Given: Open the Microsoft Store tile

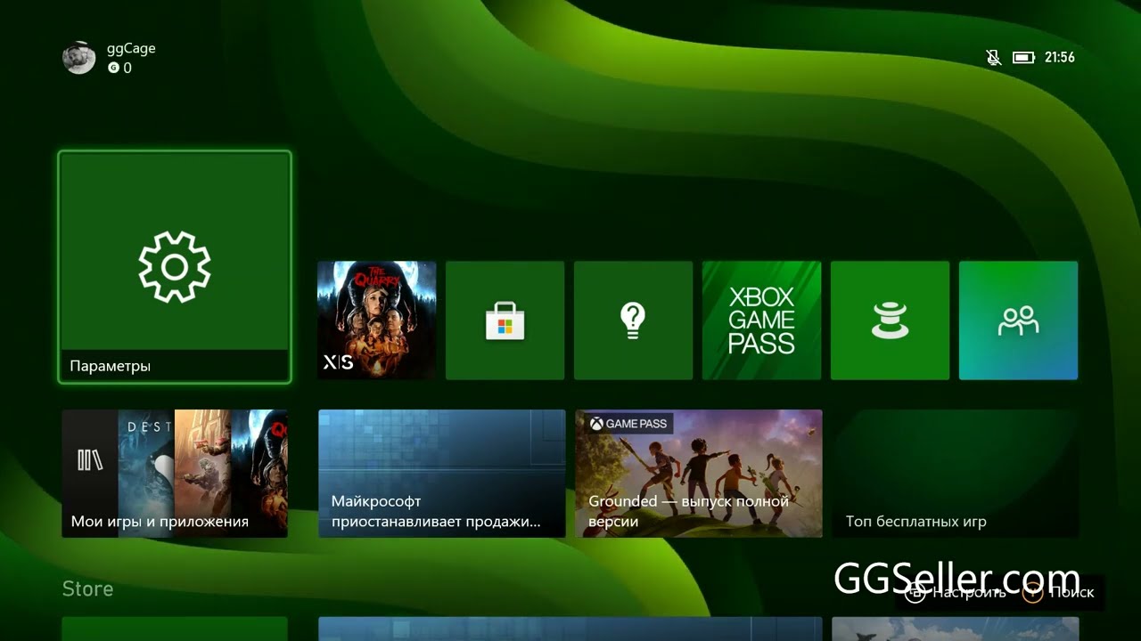Looking at the screenshot, I should tap(505, 320).
